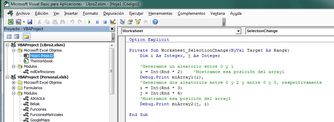Click the SelectionChange procedure combo box
334x122 pixels.
click(290, 31)
